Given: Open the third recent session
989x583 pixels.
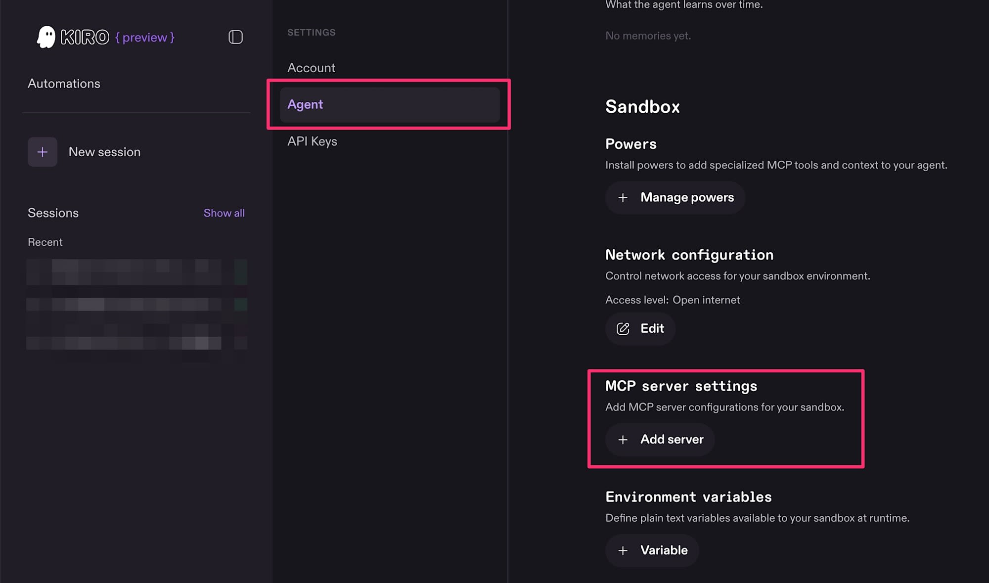Looking at the screenshot, I should point(136,343).
